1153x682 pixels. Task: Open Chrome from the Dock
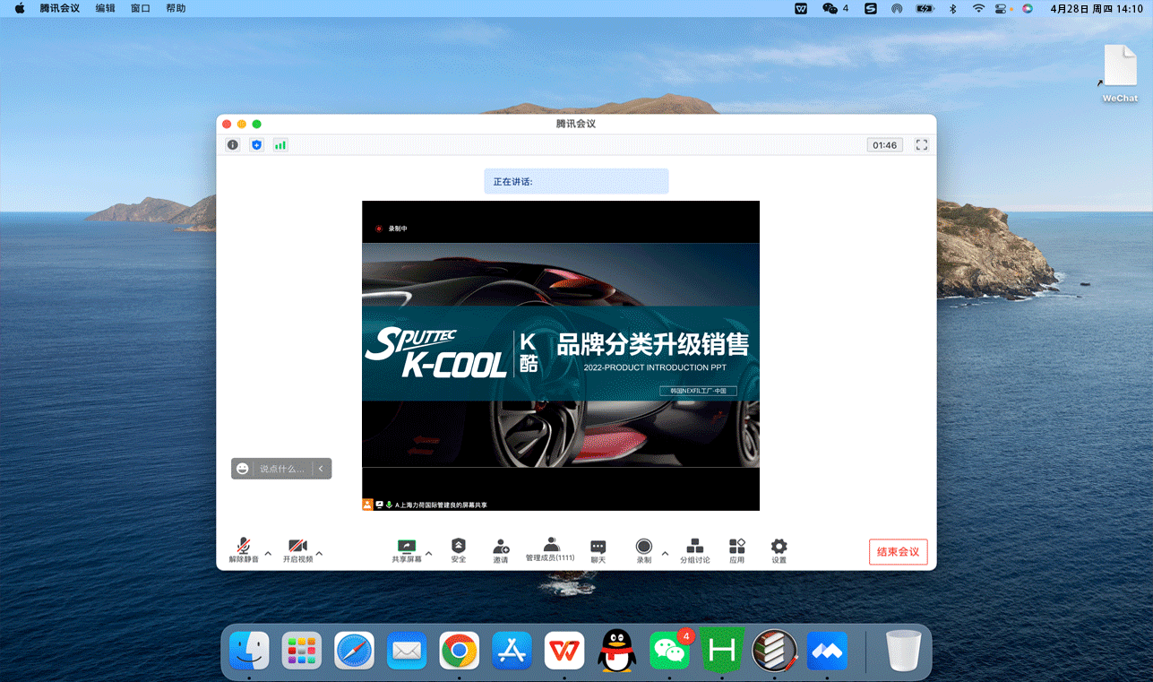coord(460,651)
